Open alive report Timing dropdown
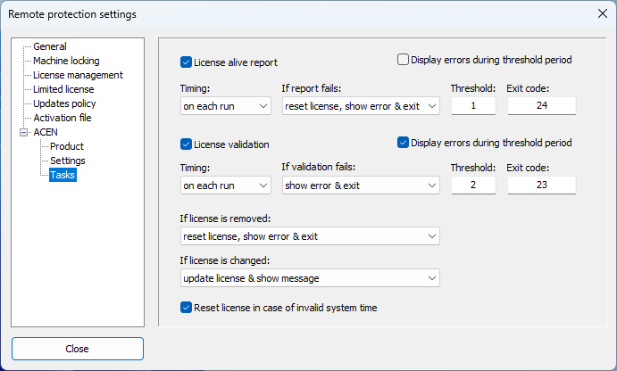 point(226,106)
